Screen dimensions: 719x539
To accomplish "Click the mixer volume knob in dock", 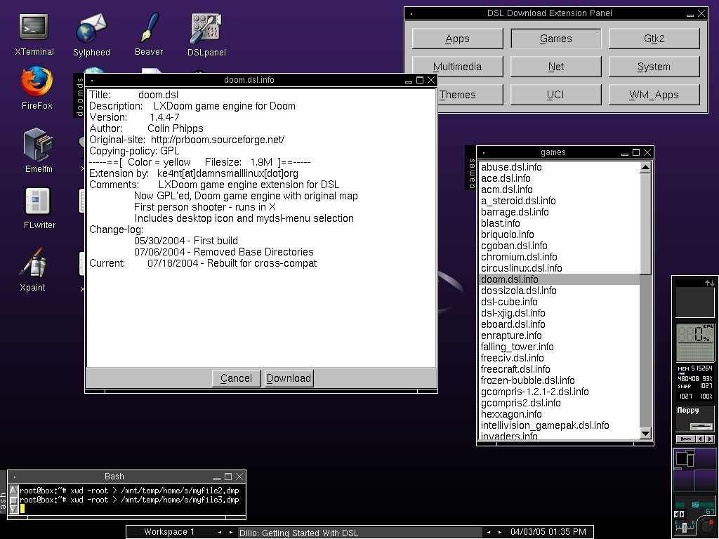I will [706, 526].
